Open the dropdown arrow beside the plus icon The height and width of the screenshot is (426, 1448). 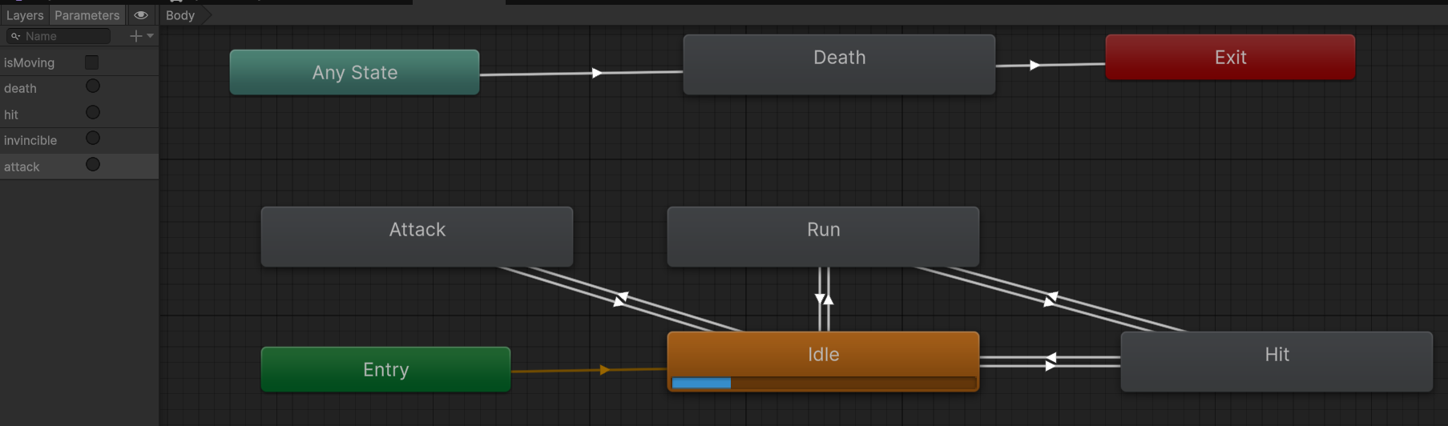pyautogui.click(x=150, y=36)
